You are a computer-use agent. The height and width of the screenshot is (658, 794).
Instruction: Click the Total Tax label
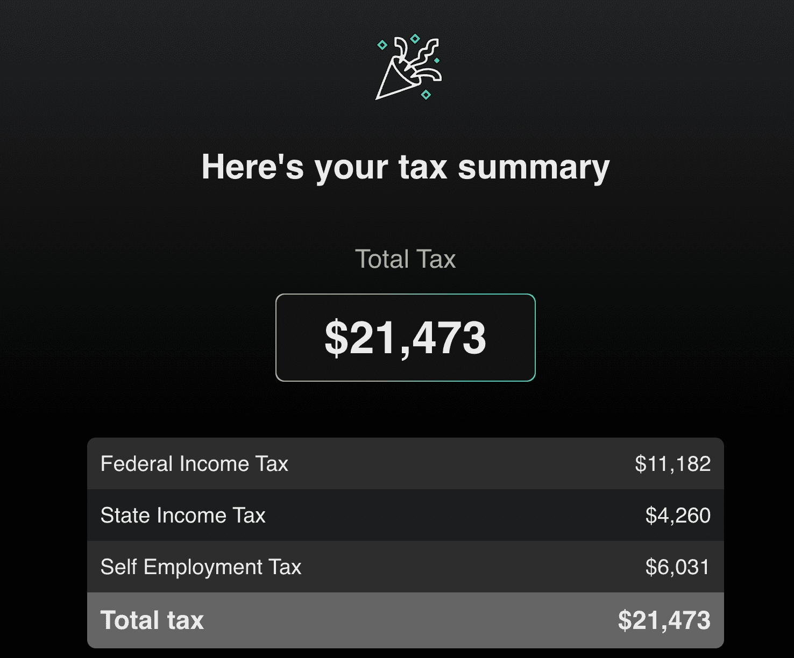405,259
